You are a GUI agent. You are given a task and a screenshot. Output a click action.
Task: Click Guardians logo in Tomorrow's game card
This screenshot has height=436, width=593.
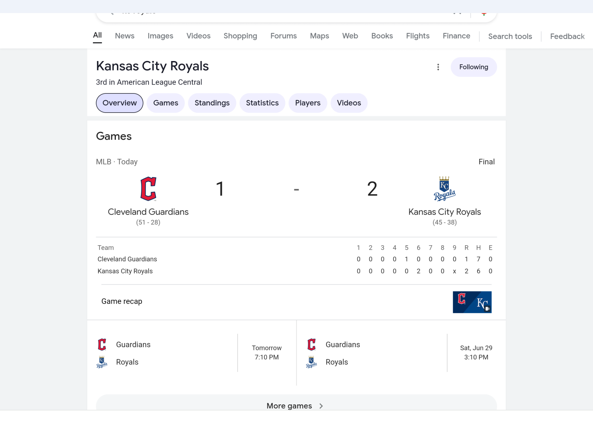click(102, 344)
